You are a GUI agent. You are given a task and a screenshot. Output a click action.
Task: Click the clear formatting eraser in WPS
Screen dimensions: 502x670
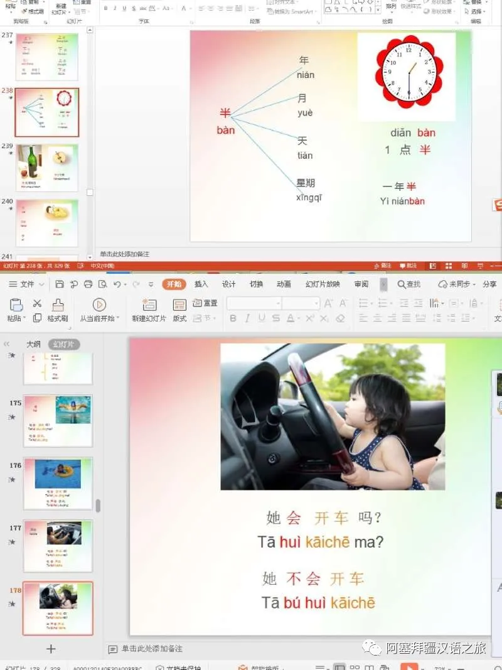click(340, 318)
